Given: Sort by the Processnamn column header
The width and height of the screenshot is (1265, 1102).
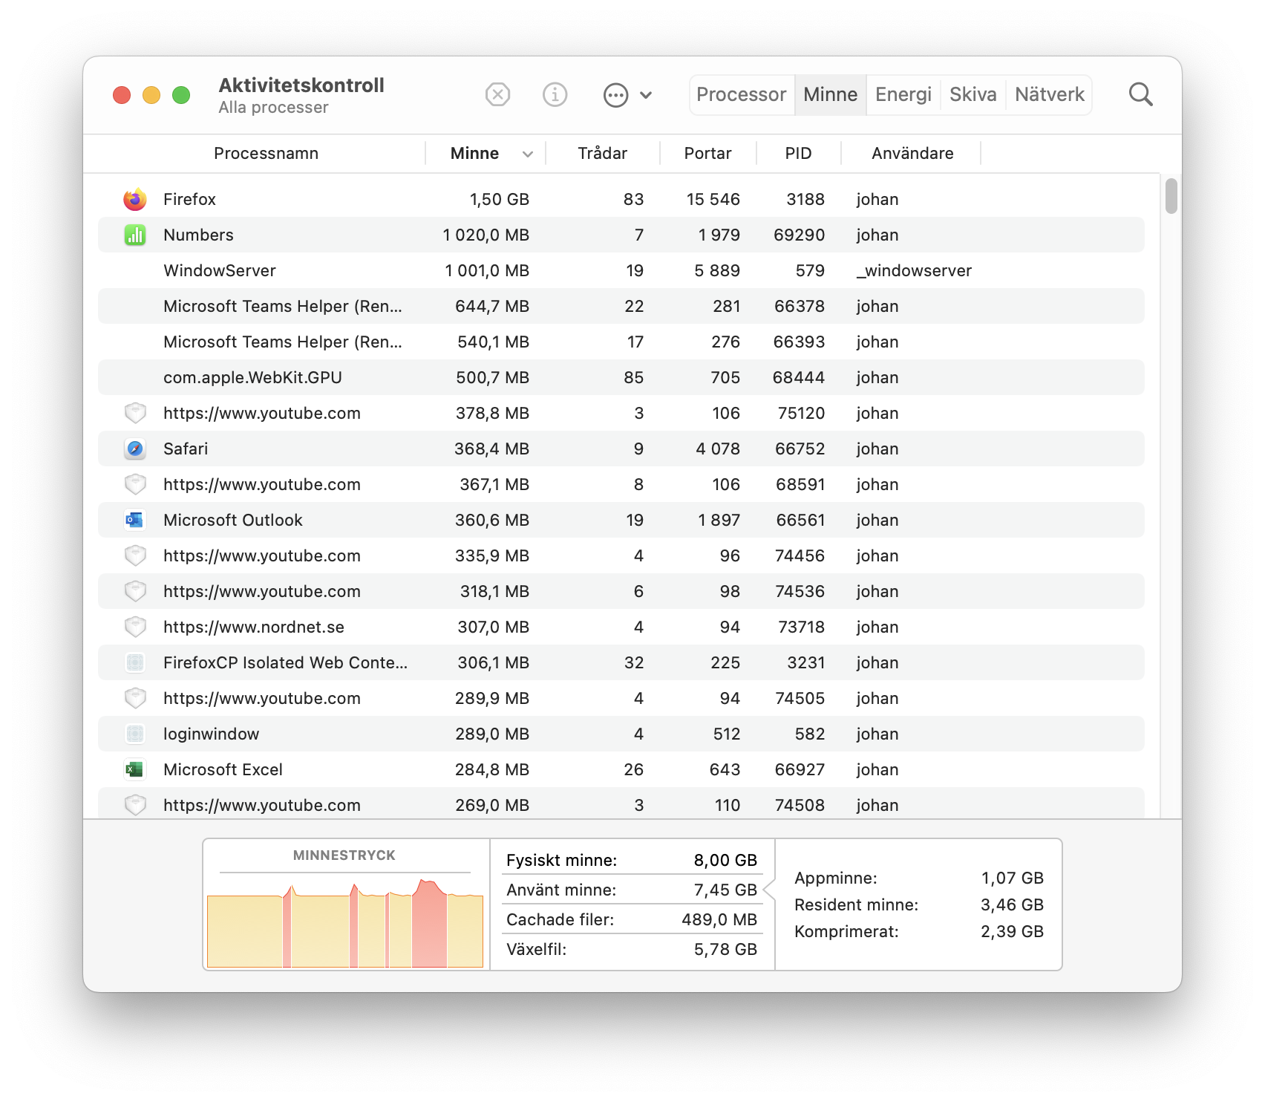Looking at the screenshot, I should (266, 154).
